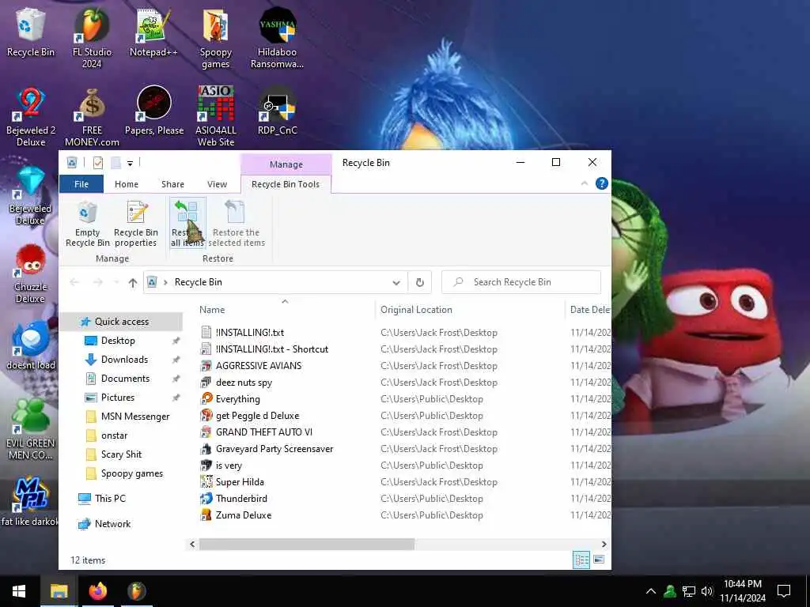Screen dimensions: 810x607
Task: Open Explorer help question mark icon
Action: click(601, 183)
